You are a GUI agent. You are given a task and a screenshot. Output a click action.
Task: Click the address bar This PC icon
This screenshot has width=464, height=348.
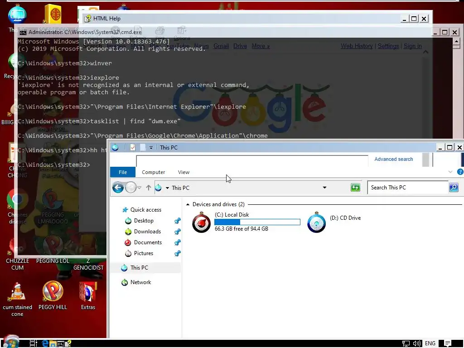click(158, 188)
